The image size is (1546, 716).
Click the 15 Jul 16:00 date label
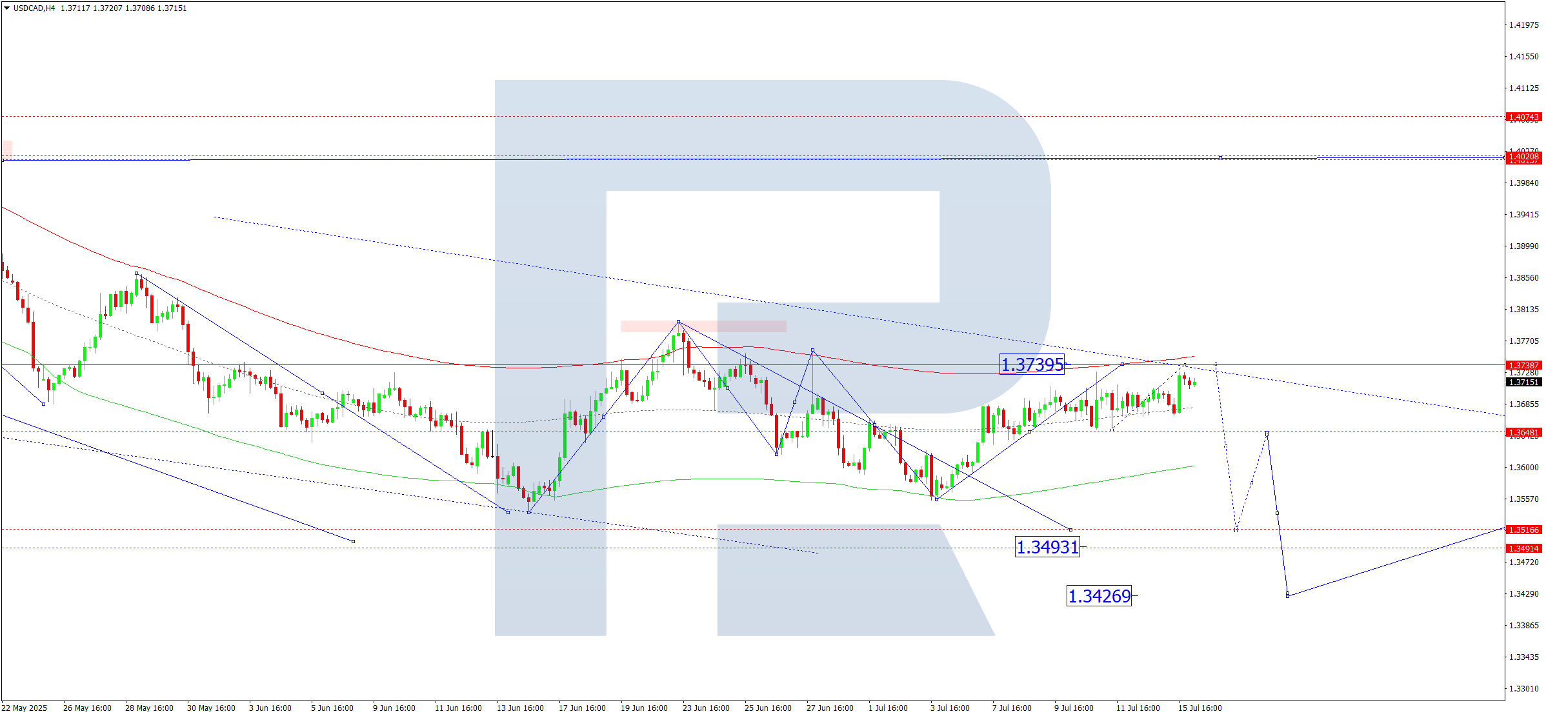pyautogui.click(x=1200, y=708)
